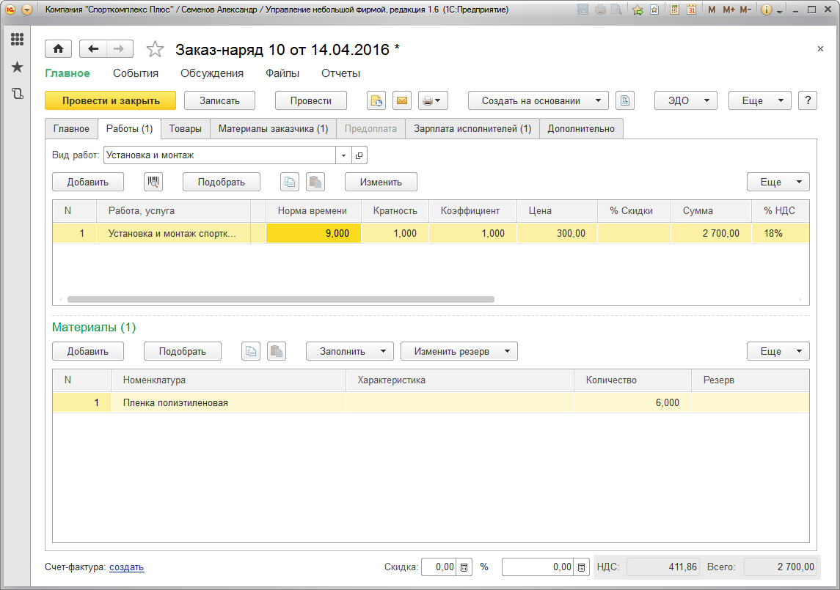
Task: Open main menu dropdown in title bar
Action: [27, 10]
